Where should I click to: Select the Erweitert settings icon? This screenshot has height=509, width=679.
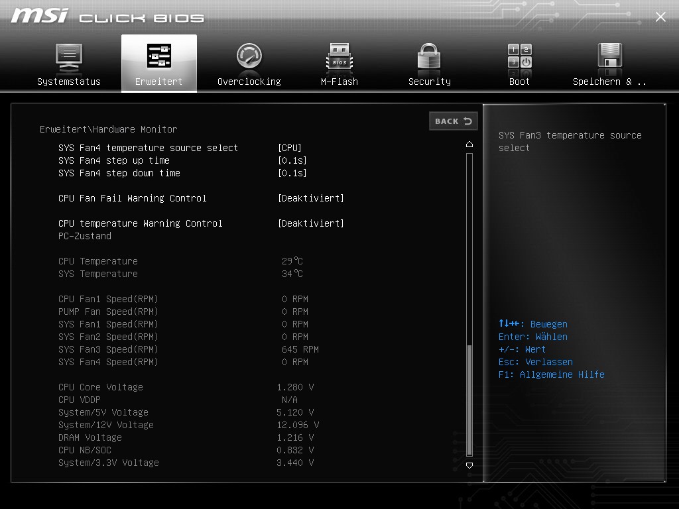click(159, 56)
